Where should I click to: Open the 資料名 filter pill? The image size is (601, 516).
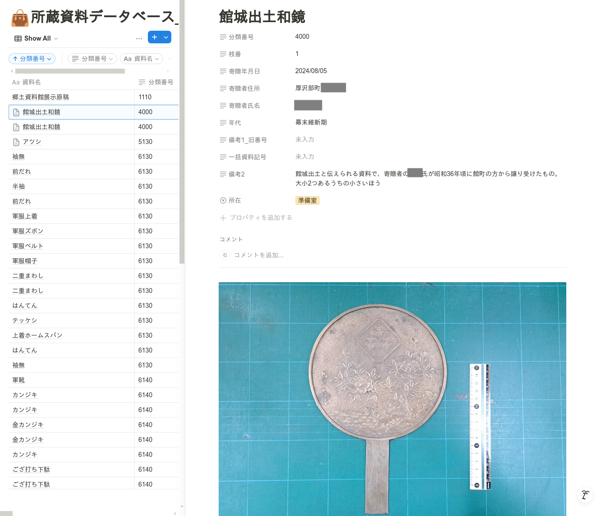tap(141, 59)
